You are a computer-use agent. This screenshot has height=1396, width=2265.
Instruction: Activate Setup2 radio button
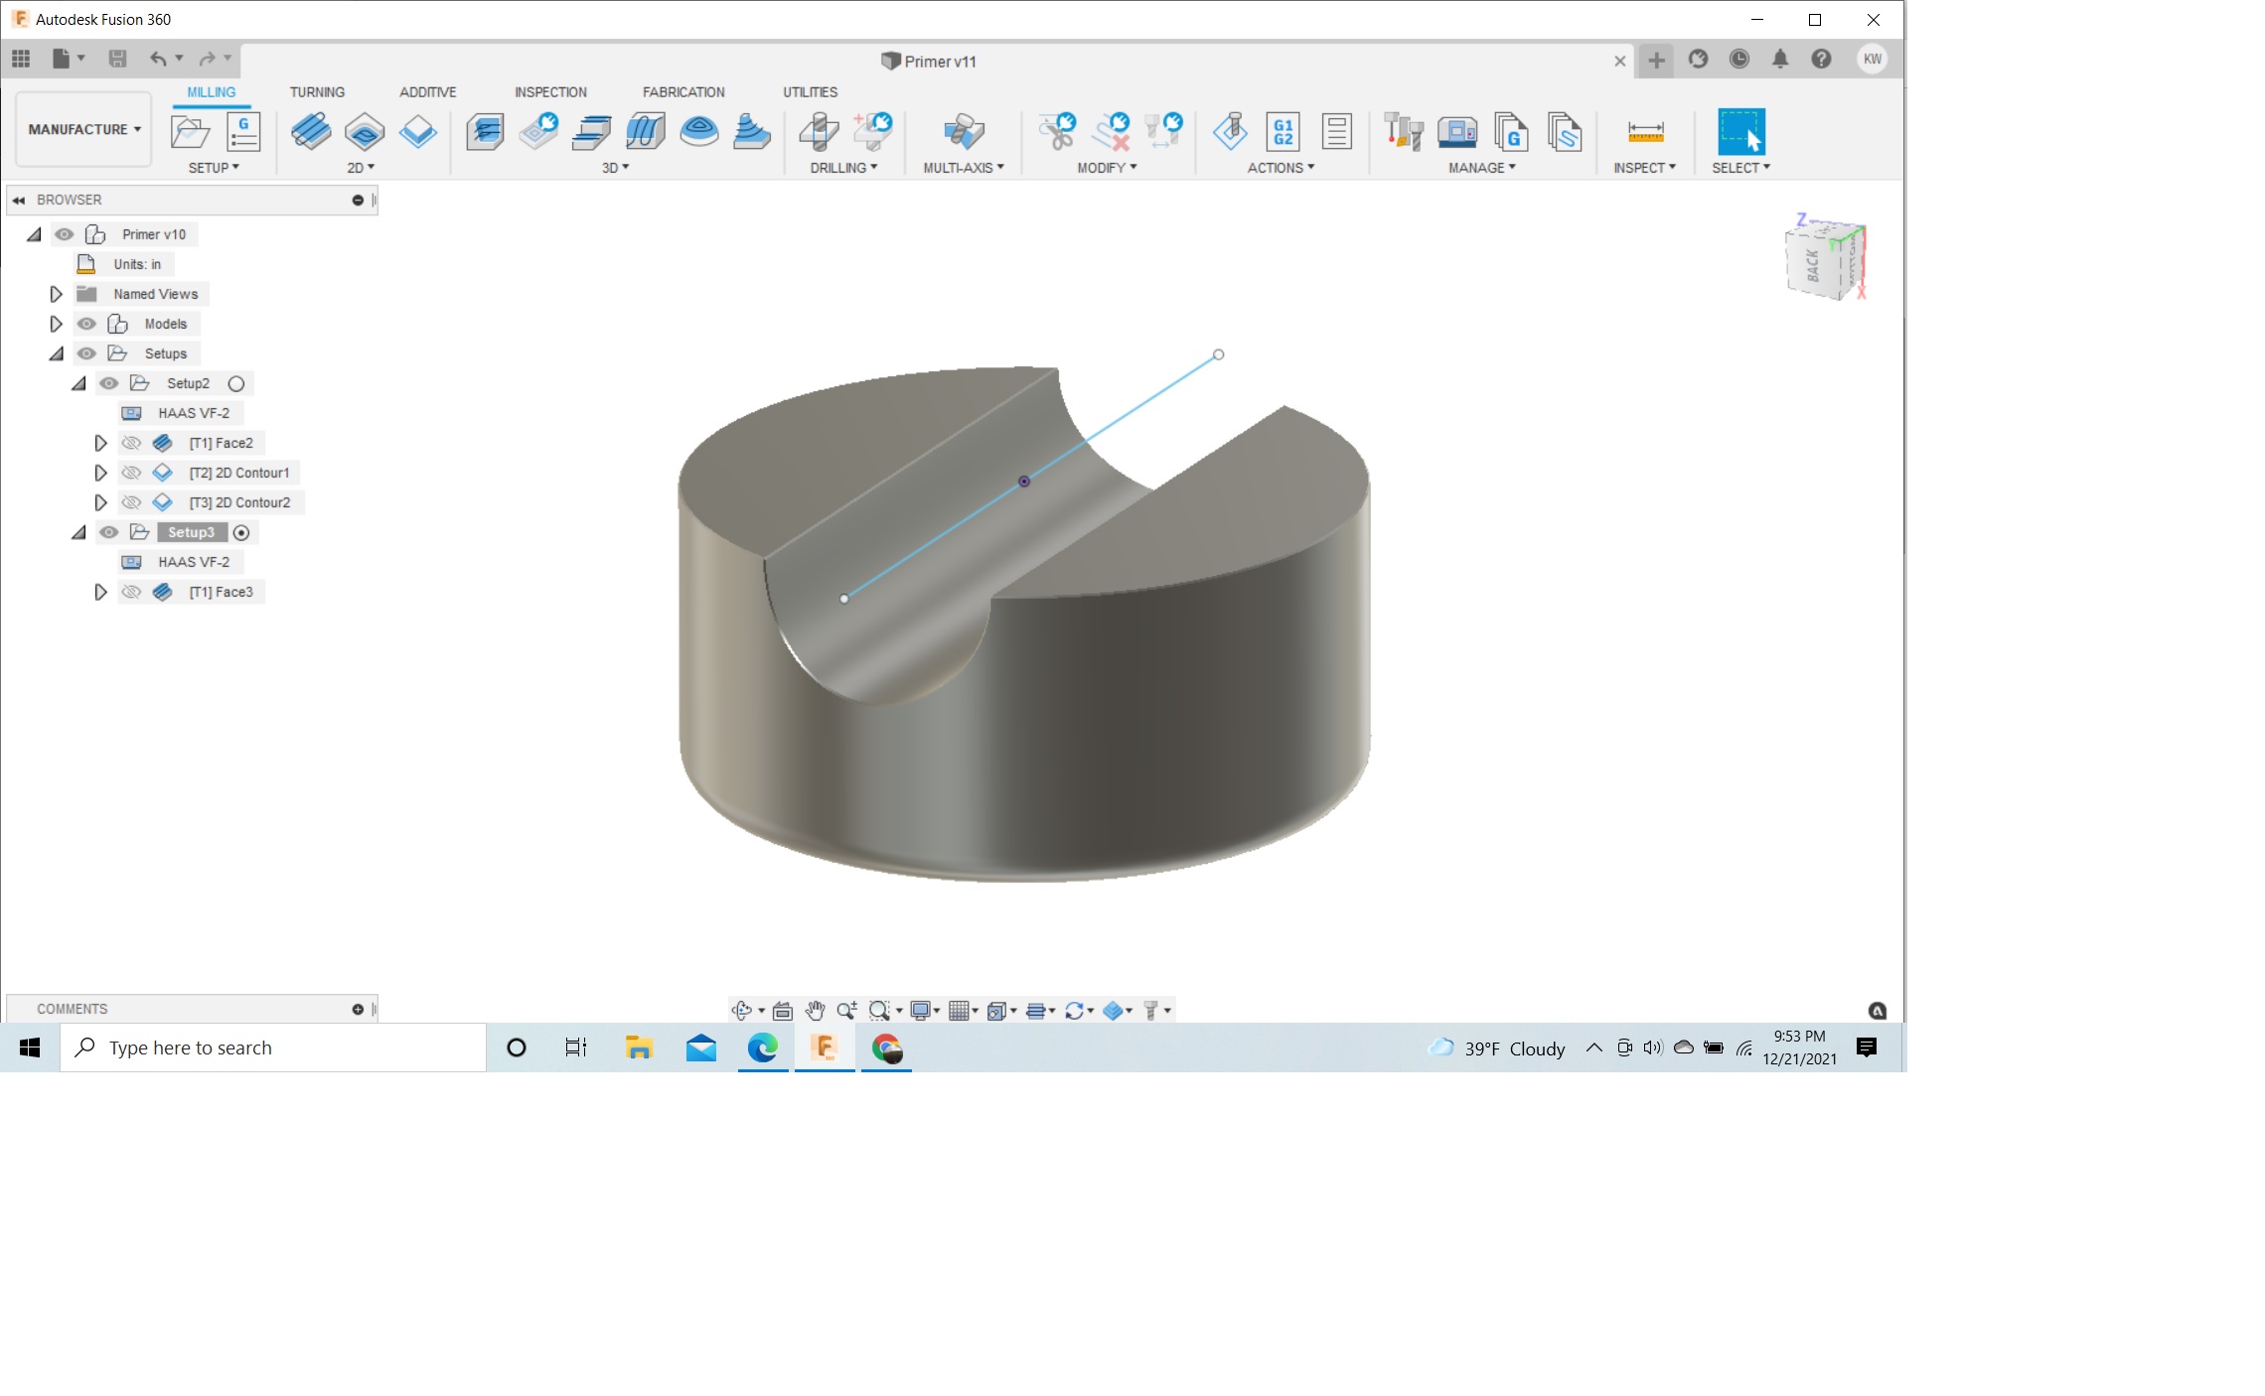pos(236,384)
